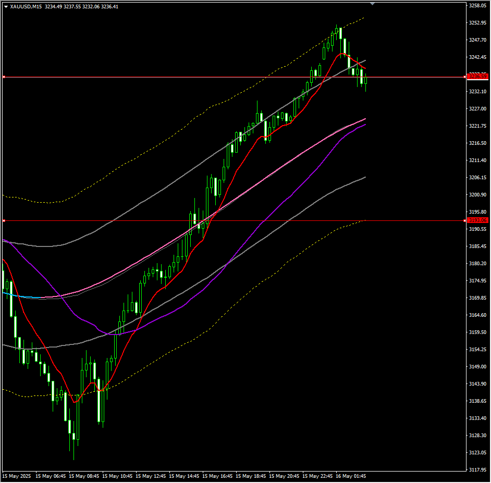Click the 3123.05 price scale label
491x483 pixels.
pyautogui.click(x=477, y=453)
